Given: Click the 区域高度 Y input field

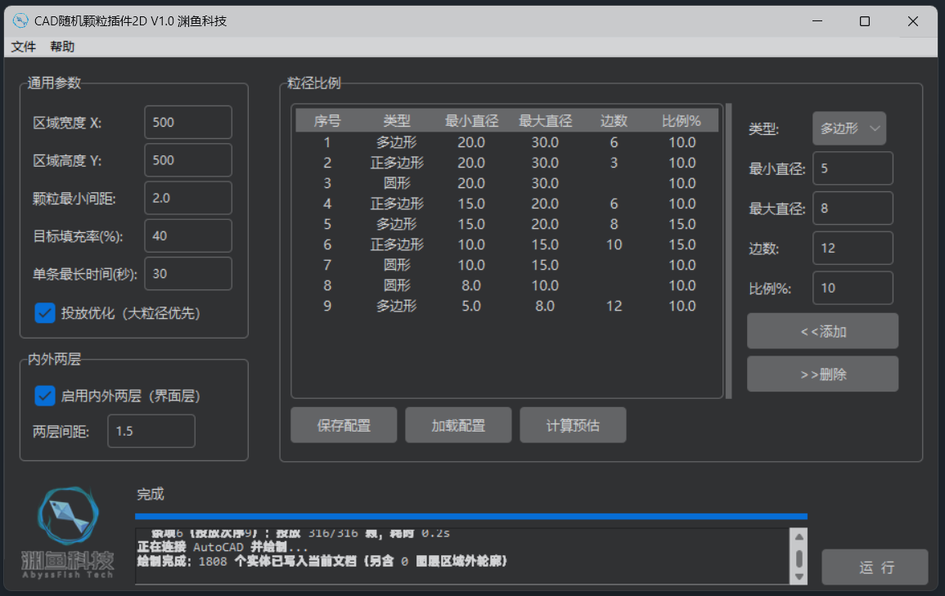Looking at the screenshot, I should (x=188, y=160).
